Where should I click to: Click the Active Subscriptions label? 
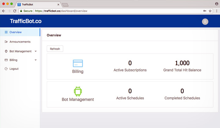click(130, 70)
